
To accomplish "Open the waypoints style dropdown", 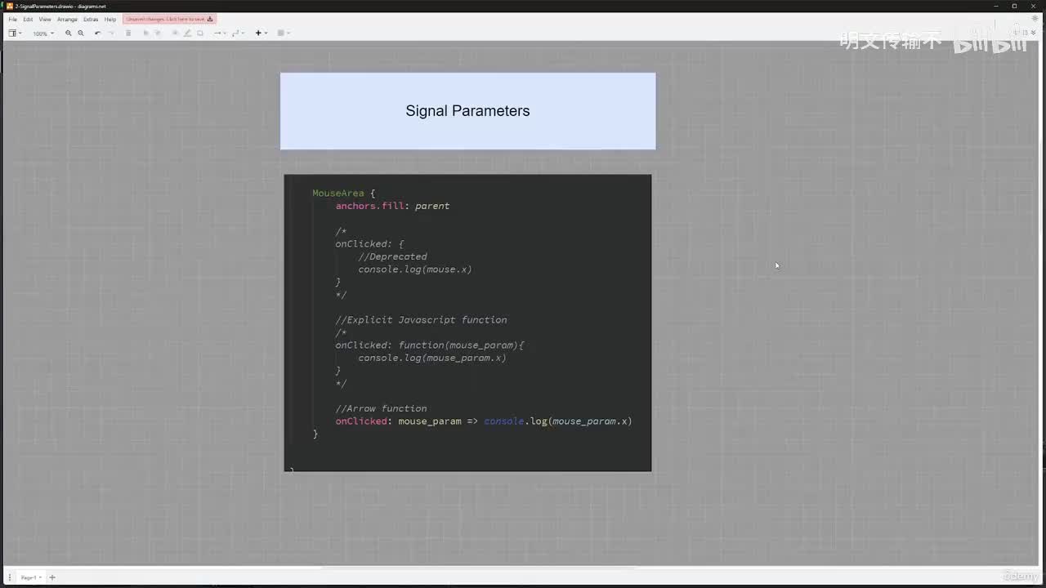I will (238, 33).
